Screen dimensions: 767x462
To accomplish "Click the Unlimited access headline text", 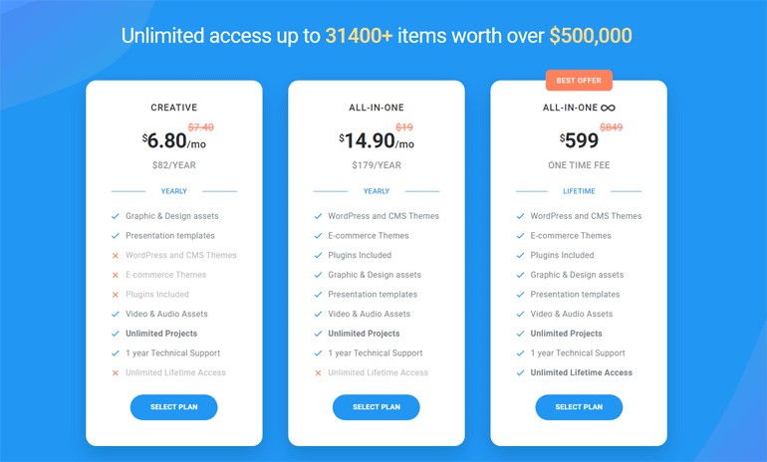I will 376,36.
